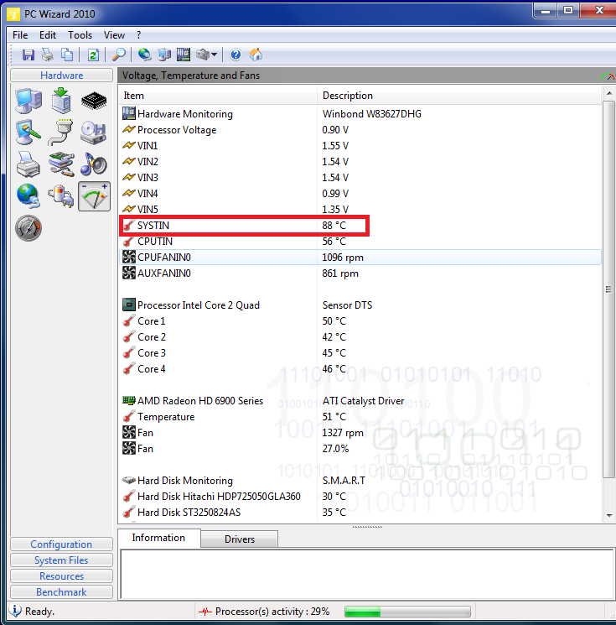Select the CPUTIN row
The image size is (616, 625).
(360, 241)
